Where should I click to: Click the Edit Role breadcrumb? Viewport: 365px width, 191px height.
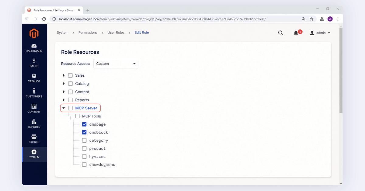point(142,33)
